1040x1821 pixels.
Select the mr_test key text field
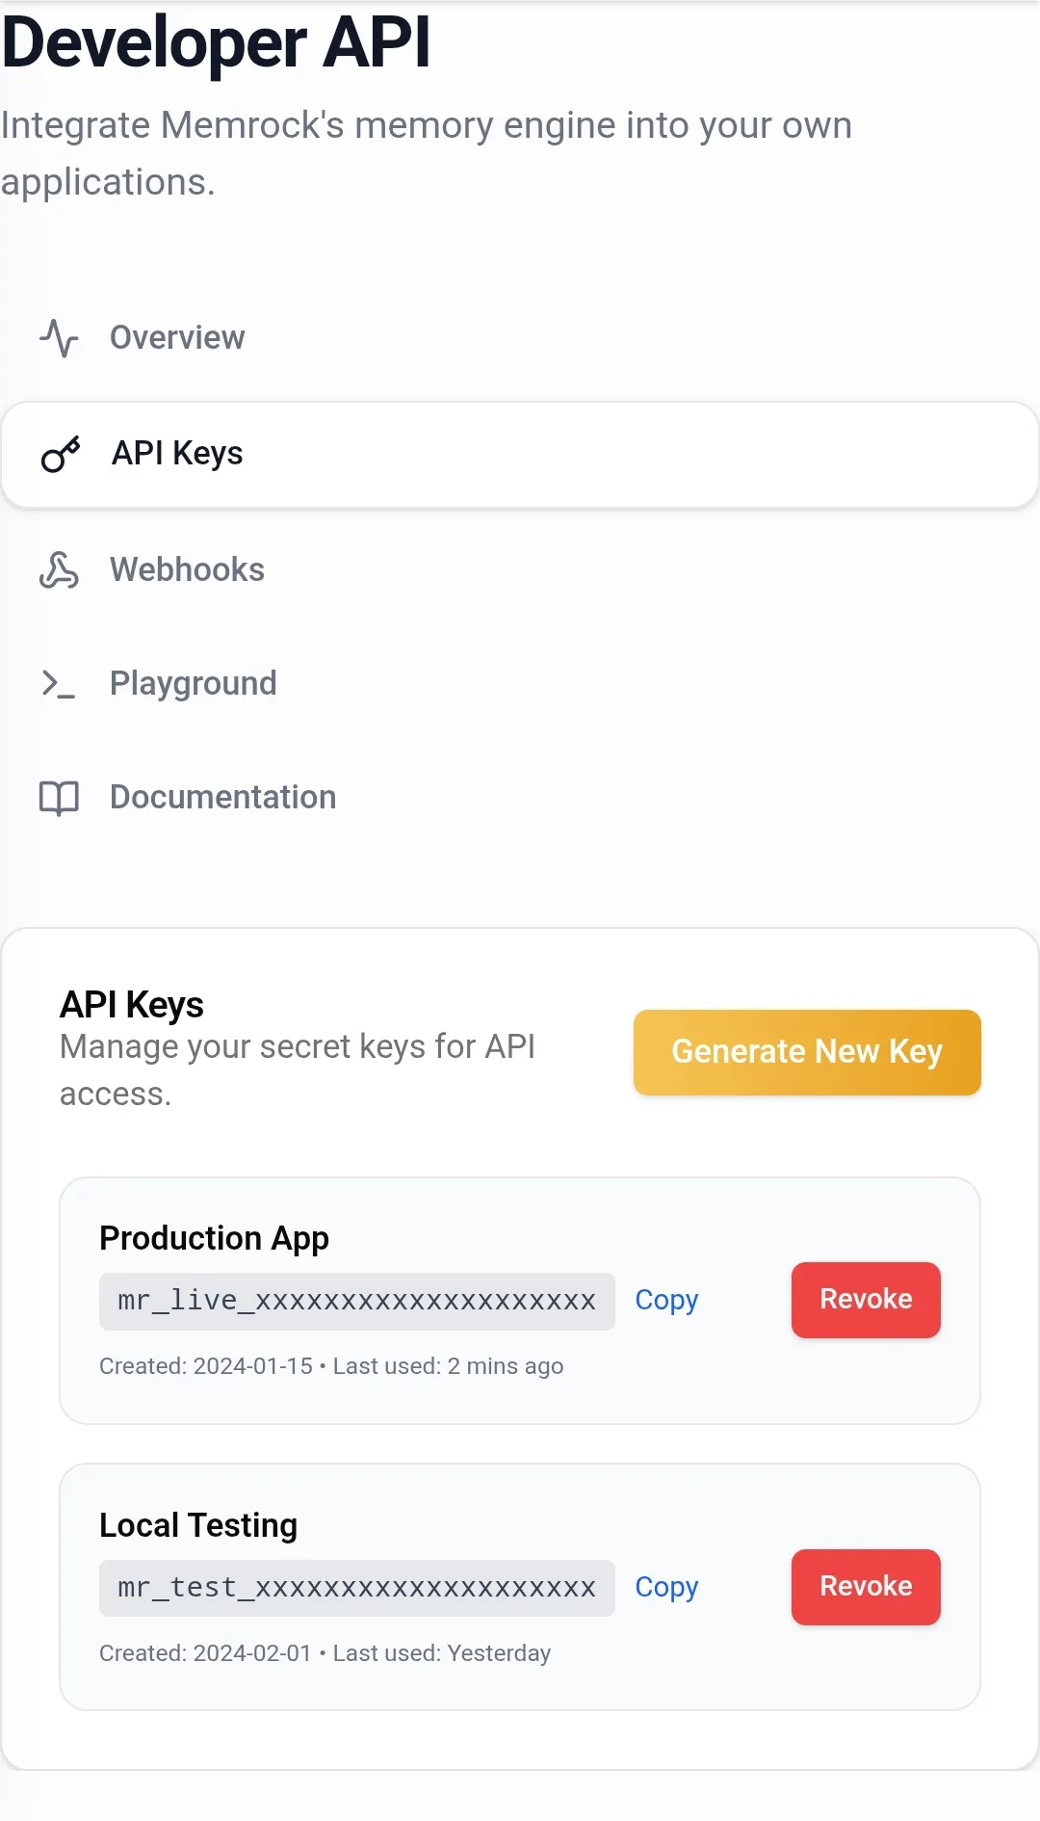(357, 1588)
